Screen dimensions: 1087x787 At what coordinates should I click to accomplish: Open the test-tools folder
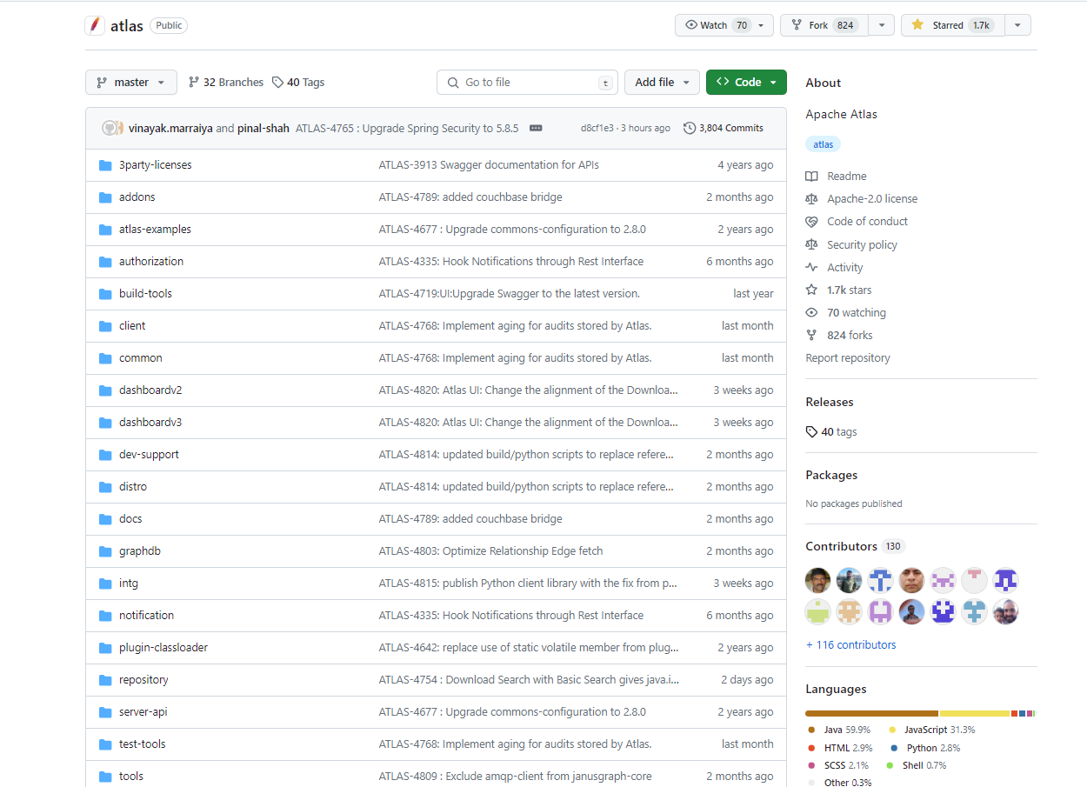pos(142,744)
